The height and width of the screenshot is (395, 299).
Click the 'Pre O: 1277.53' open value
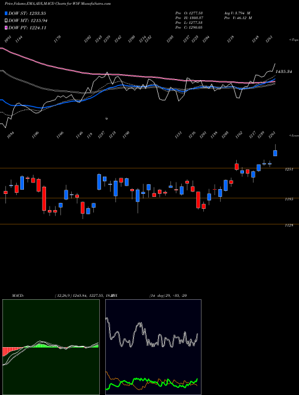(x=189, y=13)
